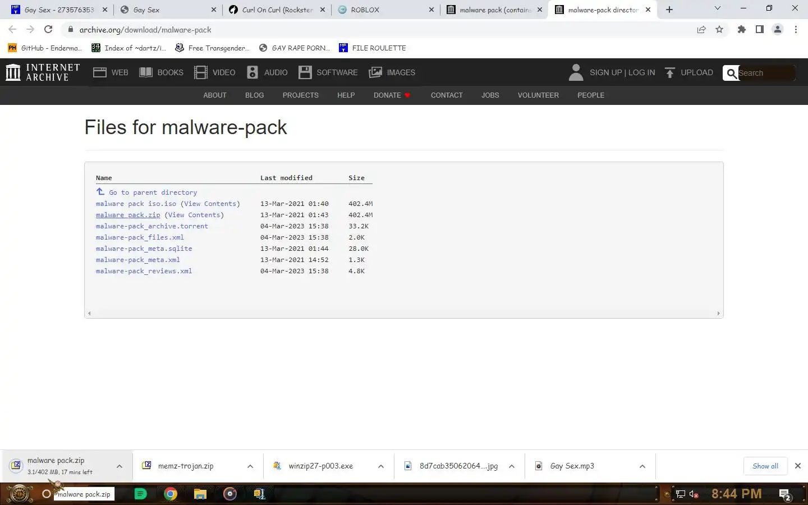Image resolution: width=808 pixels, height=505 pixels.
Task: Open Chrome from the taskbar
Action: [171, 494]
